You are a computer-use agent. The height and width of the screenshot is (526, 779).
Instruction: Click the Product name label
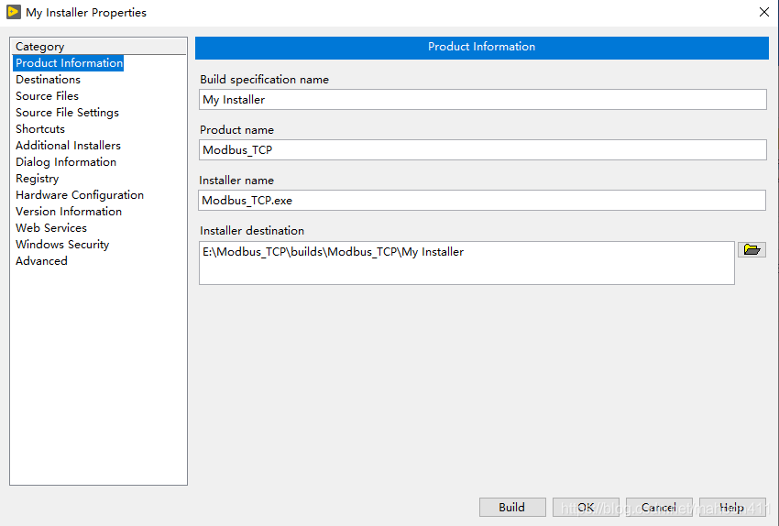pos(236,129)
